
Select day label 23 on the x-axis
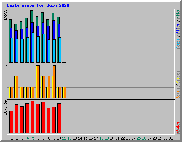[128, 138]
